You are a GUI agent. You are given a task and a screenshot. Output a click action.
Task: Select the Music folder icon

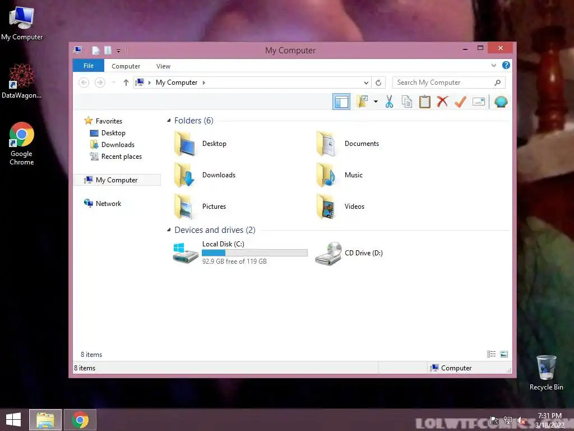[x=326, y=175]
